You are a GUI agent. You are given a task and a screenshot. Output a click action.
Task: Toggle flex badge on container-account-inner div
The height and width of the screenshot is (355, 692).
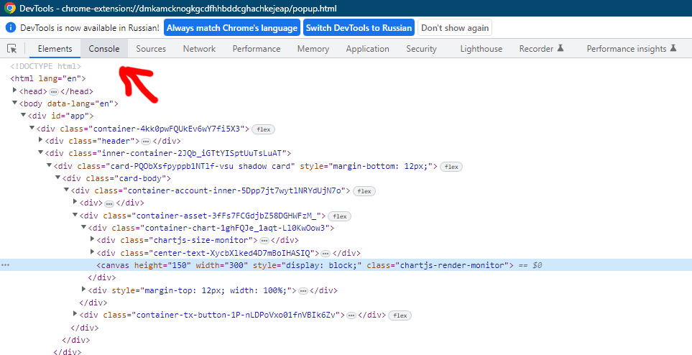coord(364,191)
